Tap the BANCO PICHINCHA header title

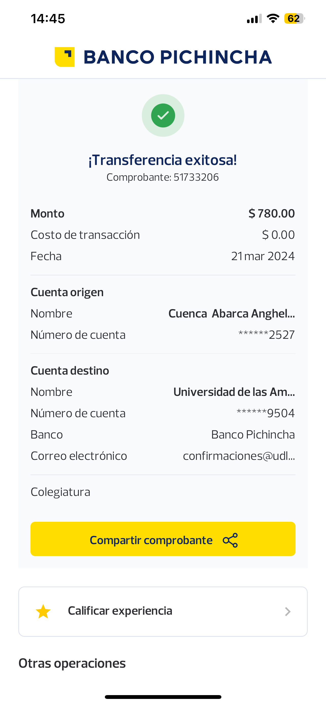click(177, 57)
